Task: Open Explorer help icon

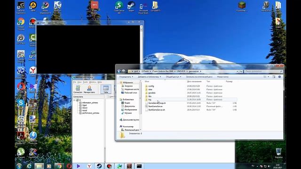Action: point(279,77)
